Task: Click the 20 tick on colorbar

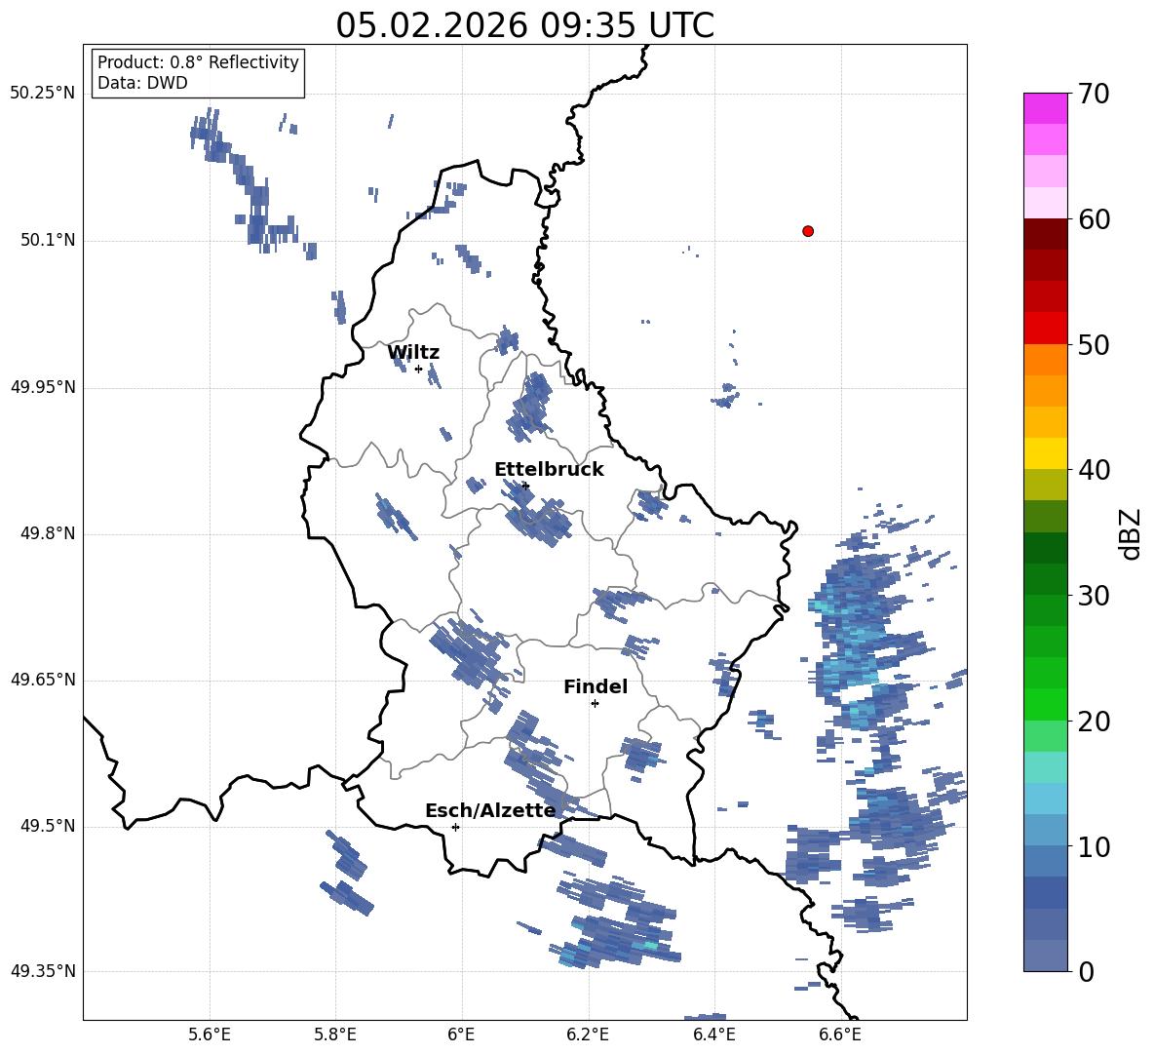Action: [x=1095, y=721]
